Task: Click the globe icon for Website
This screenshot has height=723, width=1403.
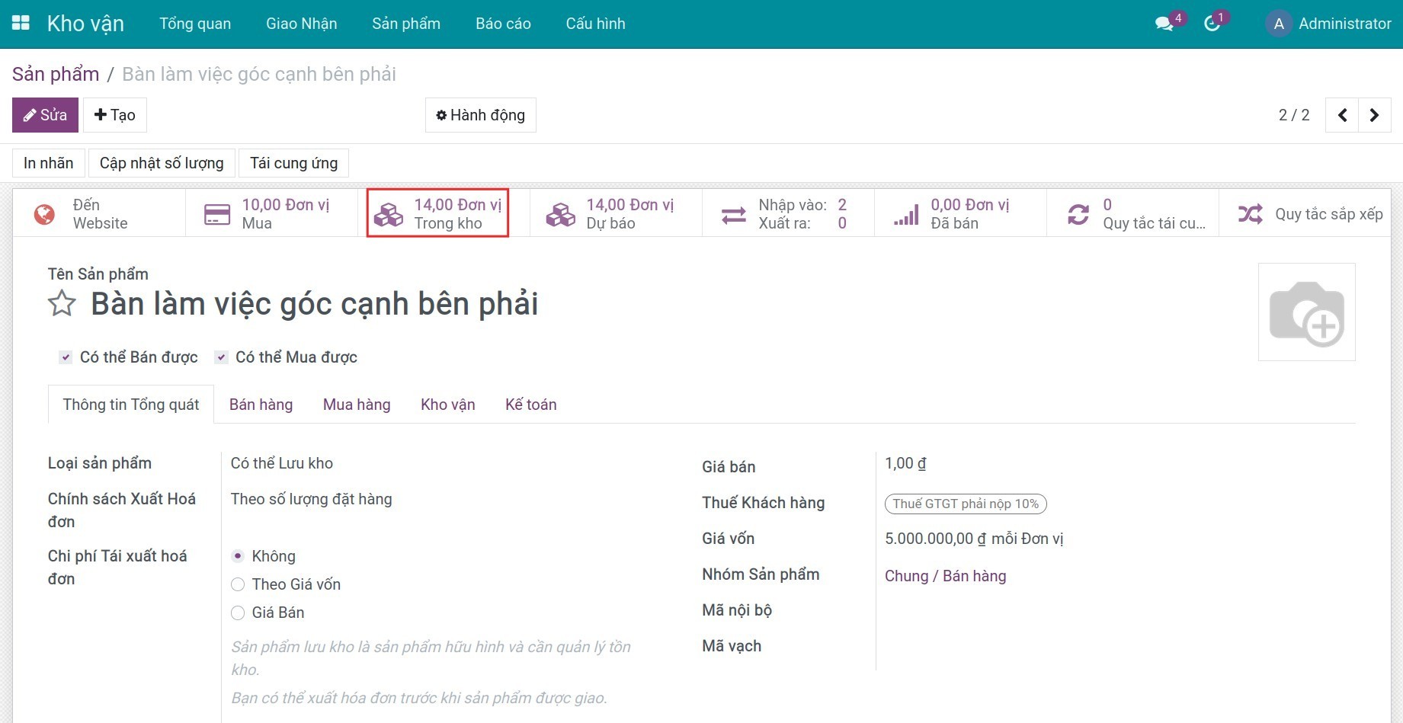Action: [x=44, y=214]
